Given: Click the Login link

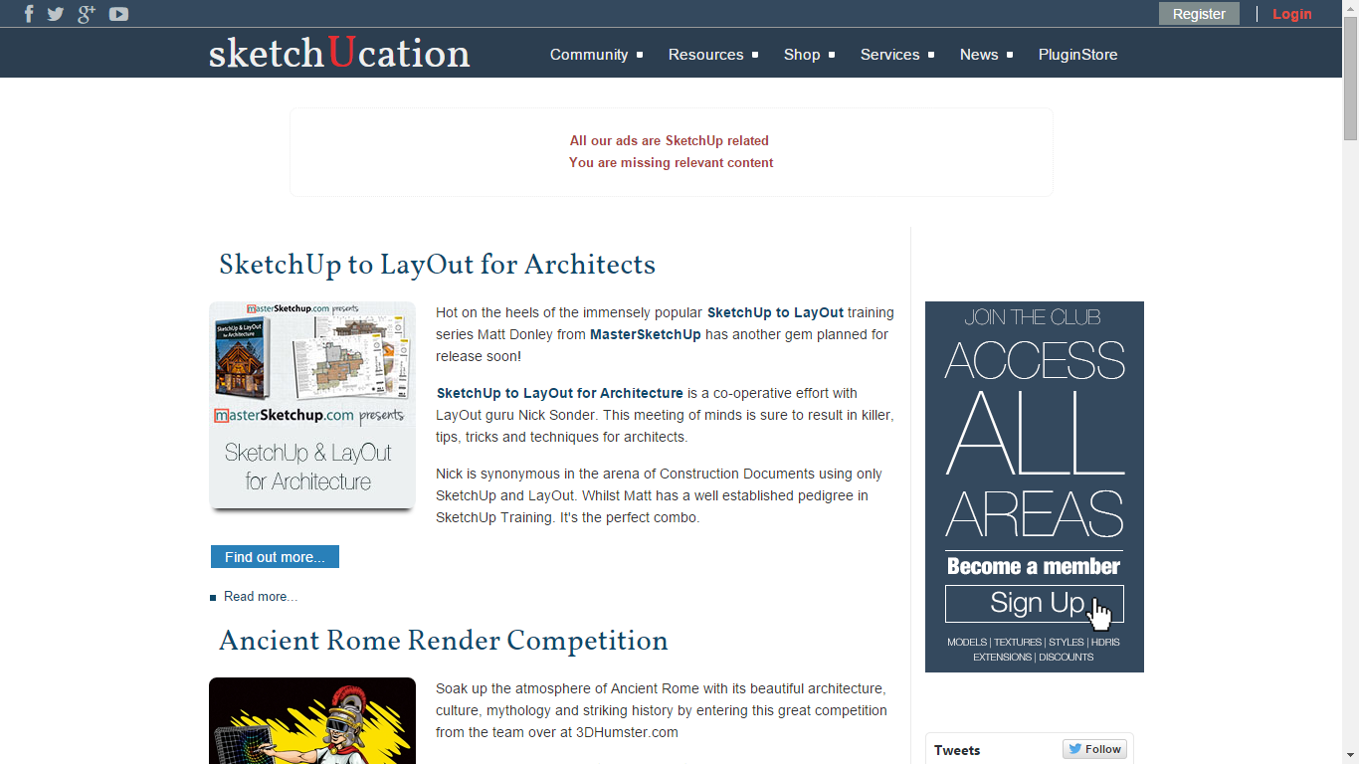Looking at the screenshot, I should coord(1292,14).
